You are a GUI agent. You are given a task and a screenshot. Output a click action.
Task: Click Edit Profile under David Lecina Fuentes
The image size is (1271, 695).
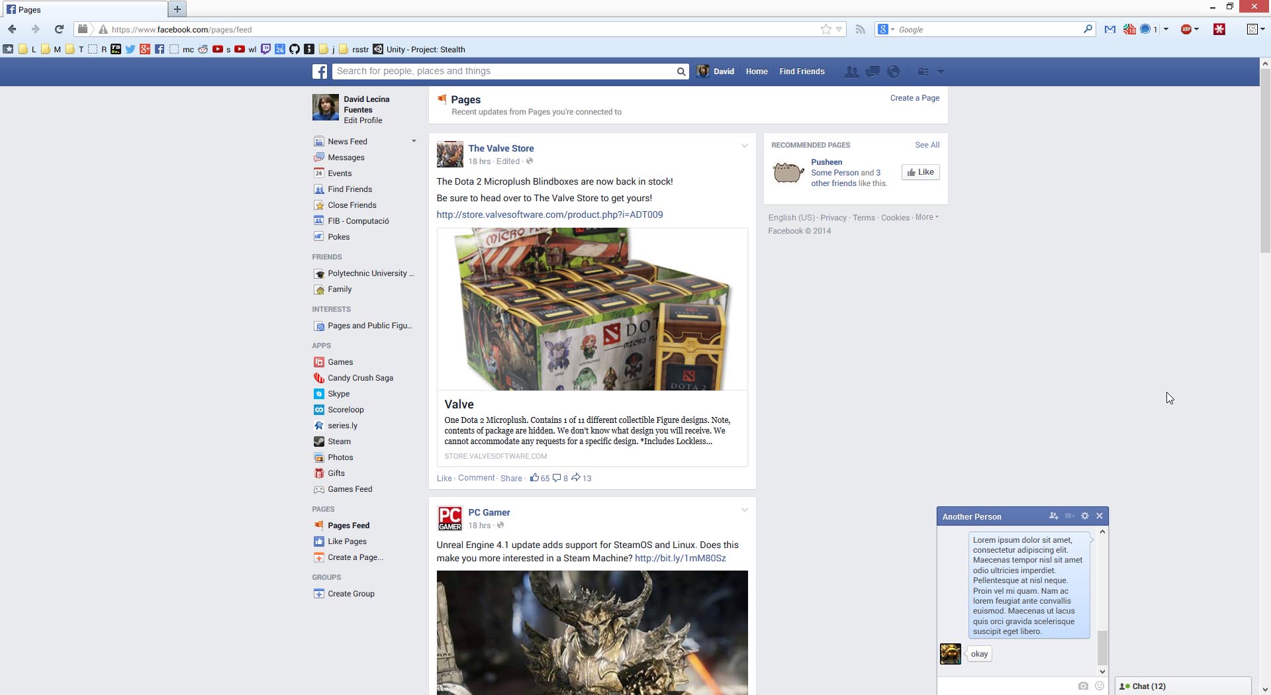point(363,120)
